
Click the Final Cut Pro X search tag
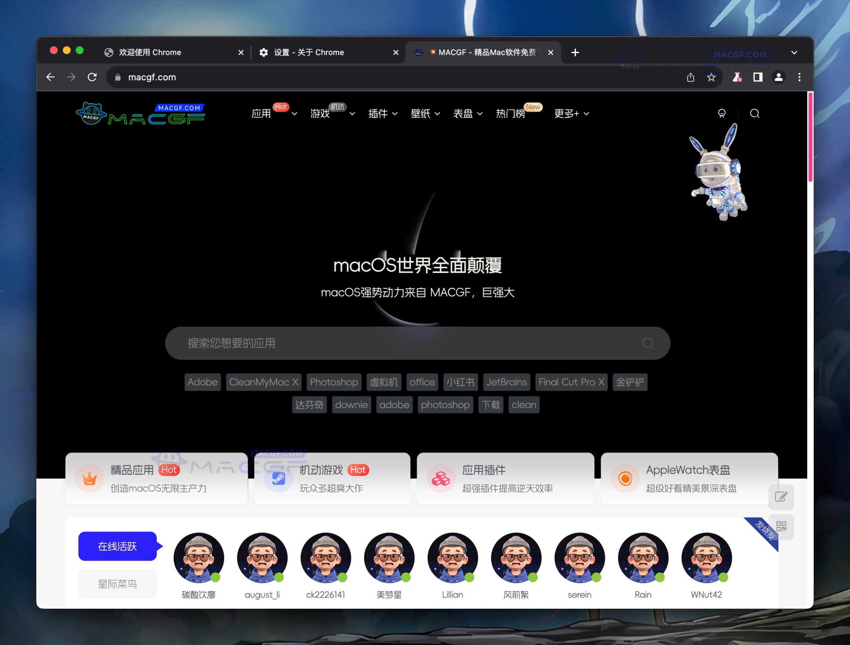point(571,382)
